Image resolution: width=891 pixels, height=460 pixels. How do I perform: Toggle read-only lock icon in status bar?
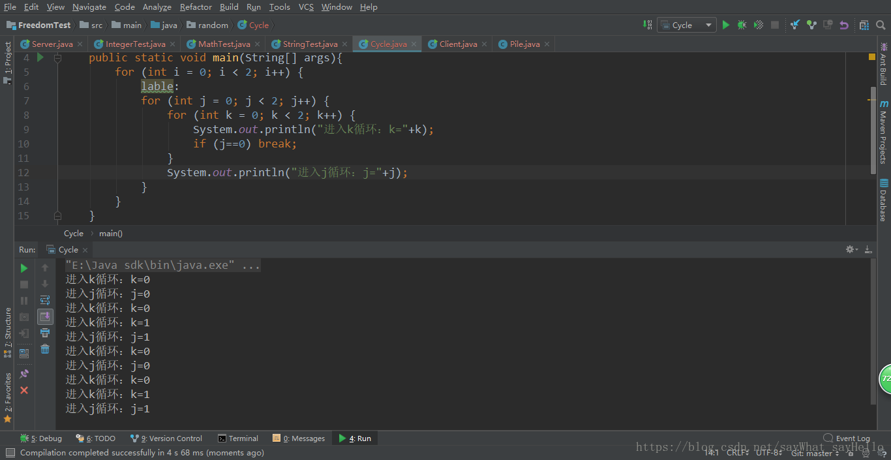(x=851, y=453)
